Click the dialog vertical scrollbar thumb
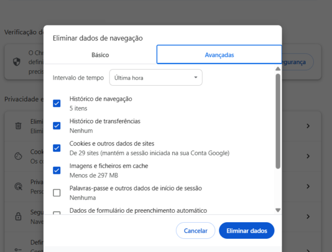 tap(278, 121)
